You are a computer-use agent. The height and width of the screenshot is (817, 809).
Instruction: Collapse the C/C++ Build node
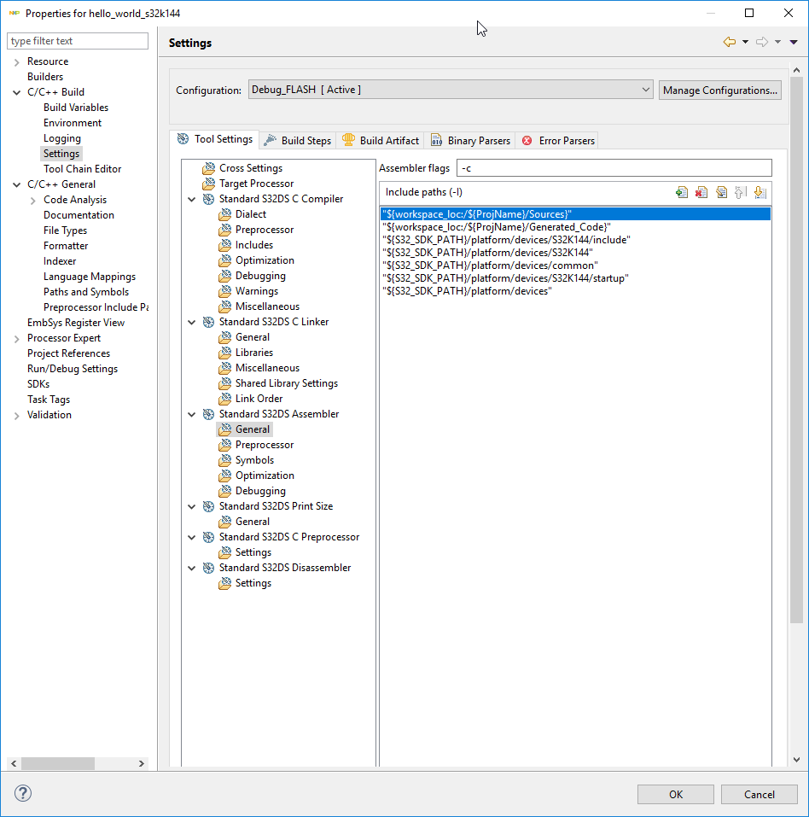[17, 93]
